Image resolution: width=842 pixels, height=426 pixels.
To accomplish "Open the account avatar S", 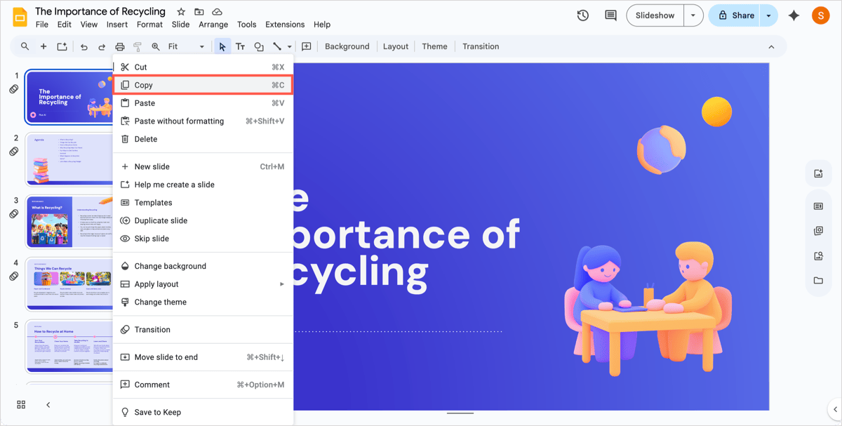I will [820, 15].
